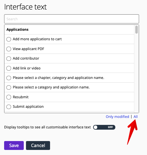Click the Cancel button
Viewport: 147px width, 155px height.
[x=38, y=145]
